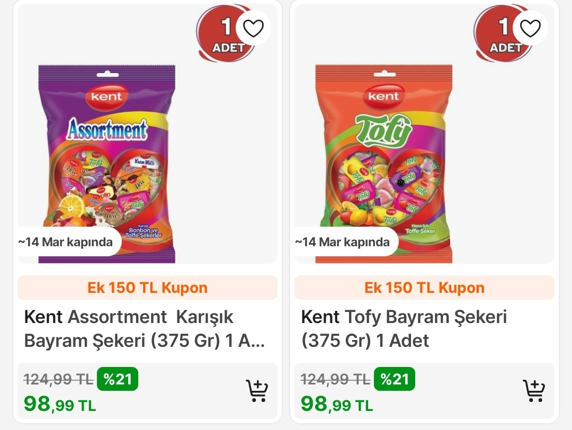Add Kent Tofy to cart

coord(534,391)
